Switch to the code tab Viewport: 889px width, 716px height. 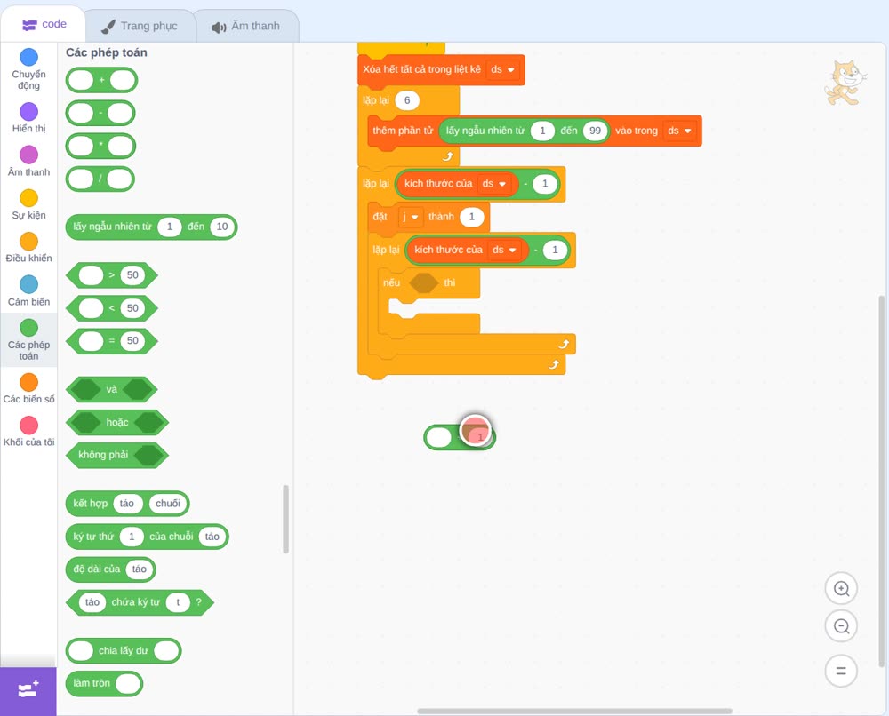[44, 24]
